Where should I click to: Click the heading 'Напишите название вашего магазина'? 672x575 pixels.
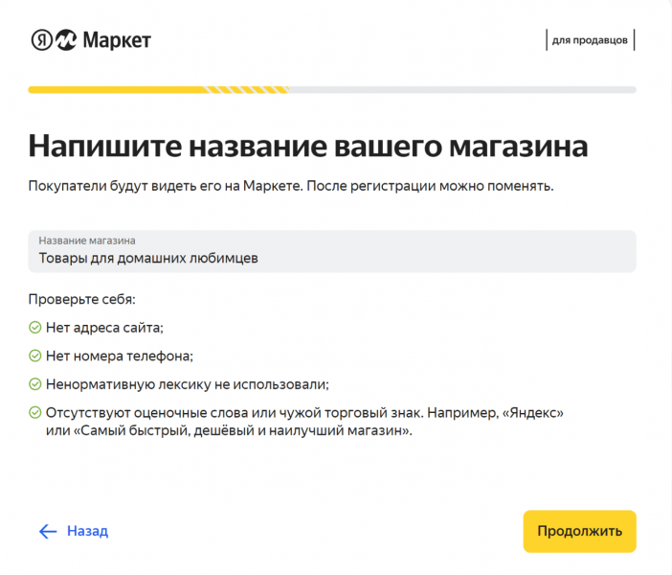[308, 147]
